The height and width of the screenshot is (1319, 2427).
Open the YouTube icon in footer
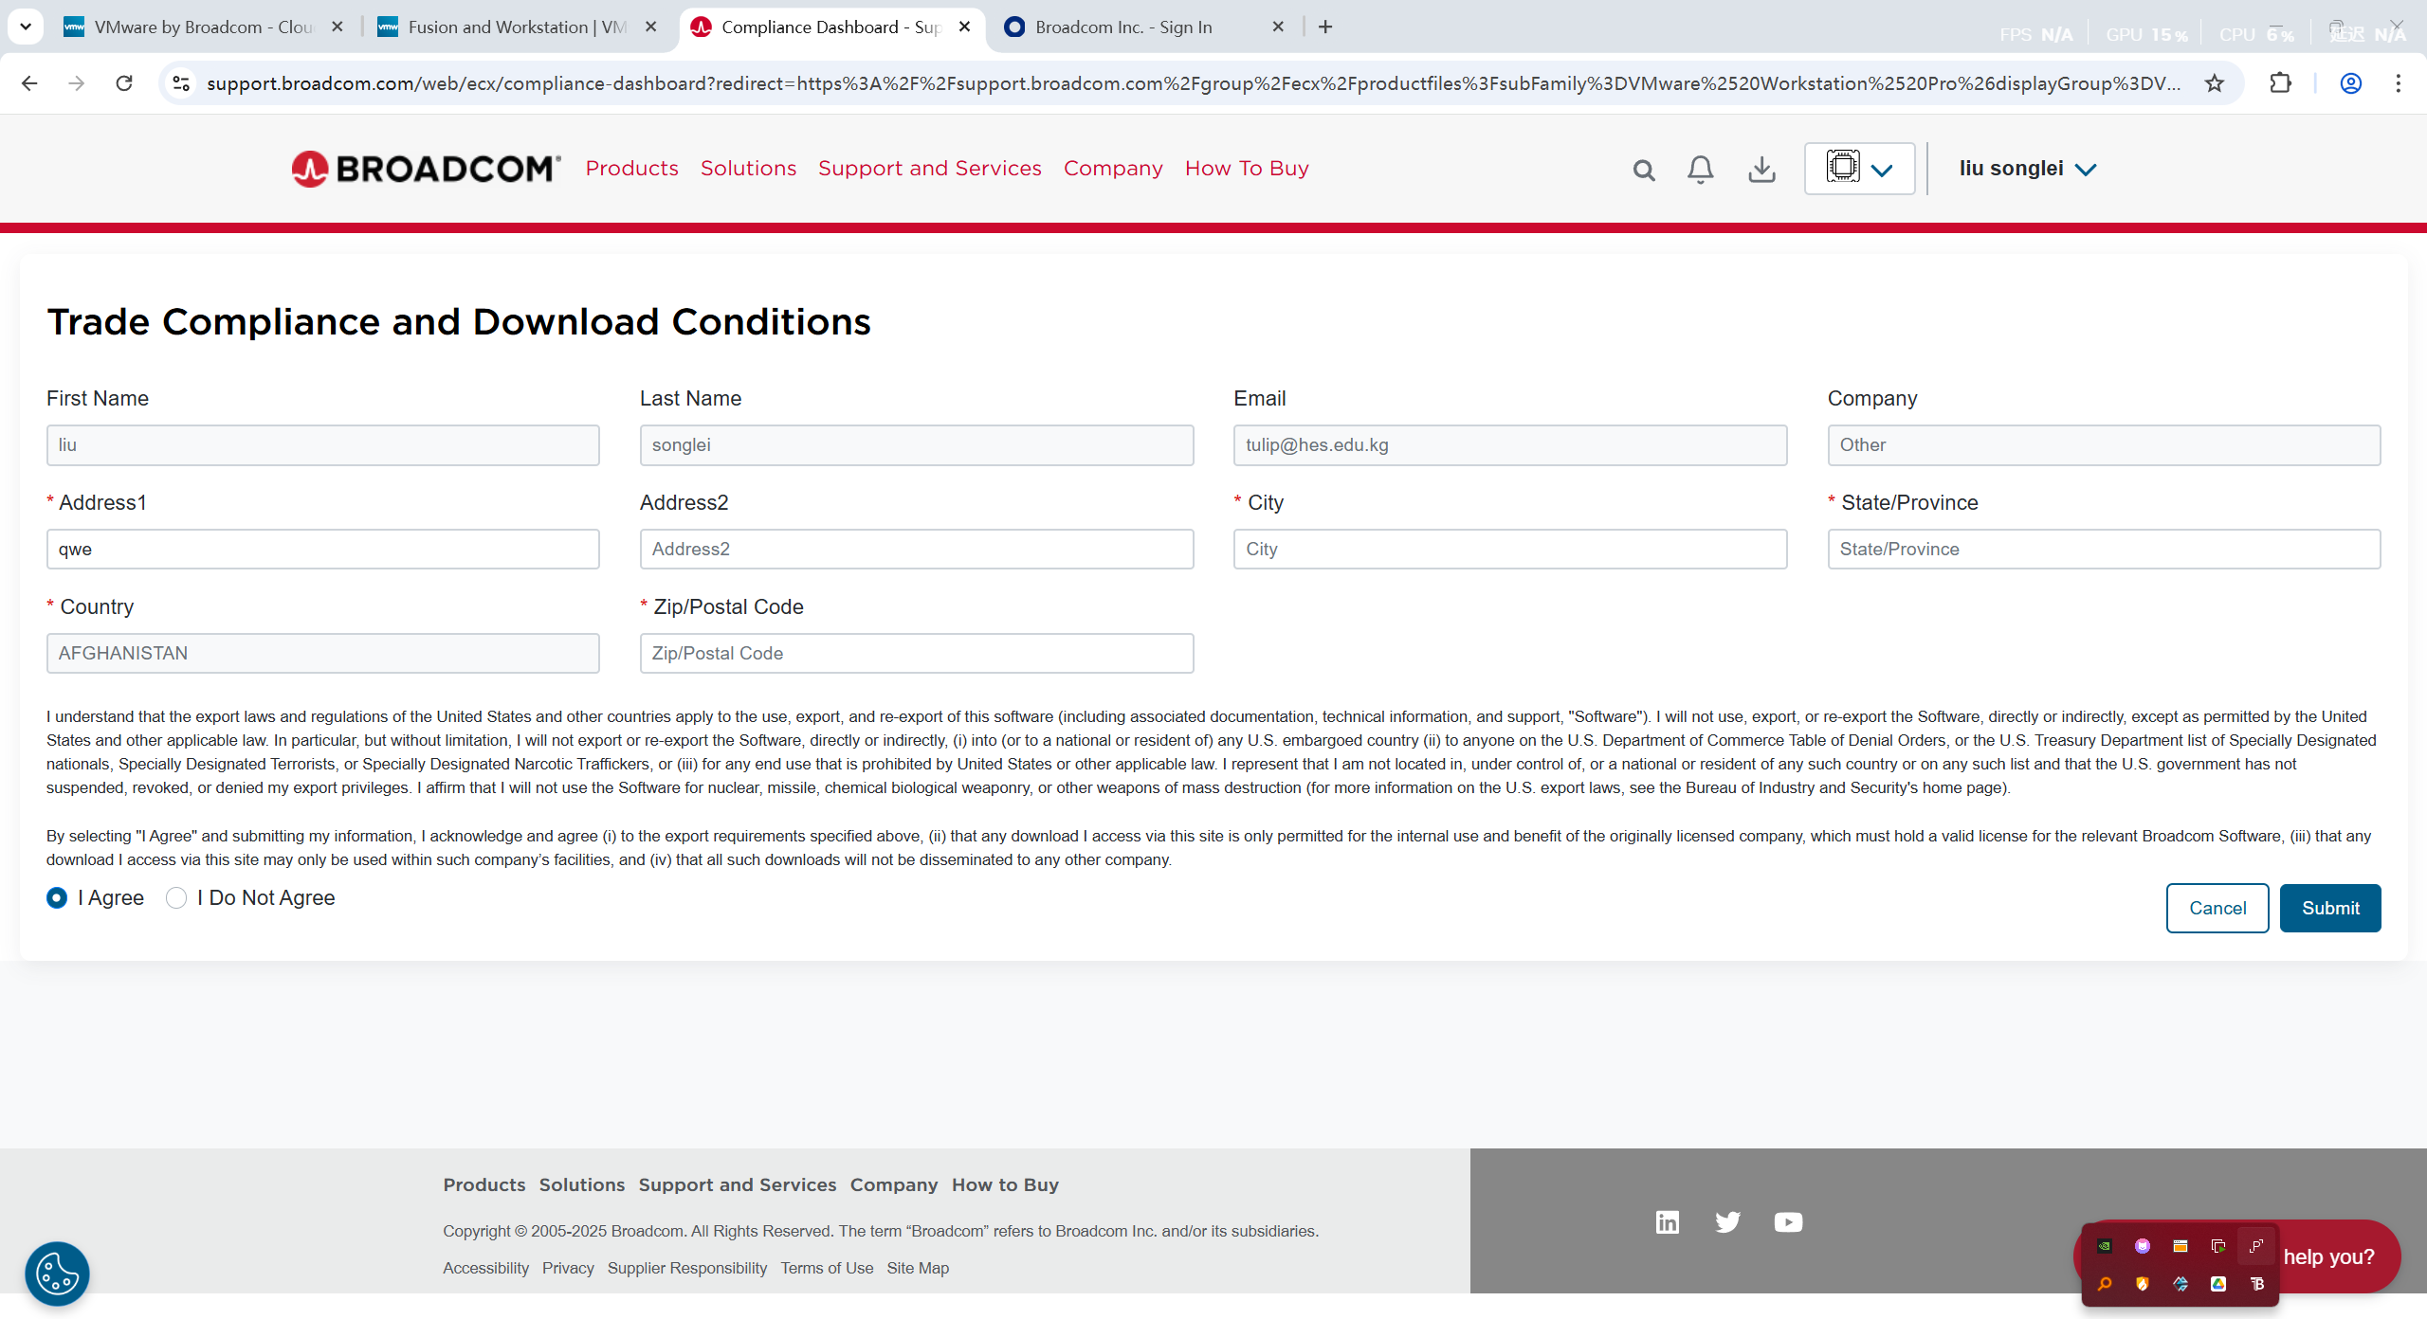point(1788,1222)
